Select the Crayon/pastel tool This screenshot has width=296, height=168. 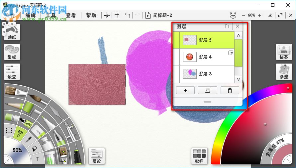11,117
